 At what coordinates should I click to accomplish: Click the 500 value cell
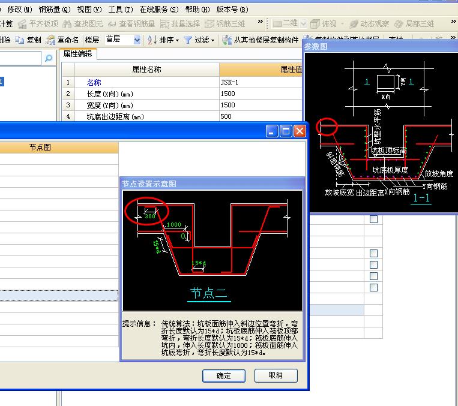point(261,116)
